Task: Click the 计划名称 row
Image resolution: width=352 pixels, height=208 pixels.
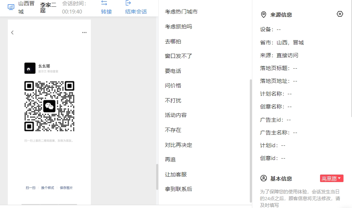Action: 276,94
